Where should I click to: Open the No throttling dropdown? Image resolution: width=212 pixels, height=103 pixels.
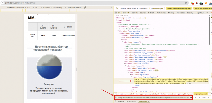click(60, 8)
